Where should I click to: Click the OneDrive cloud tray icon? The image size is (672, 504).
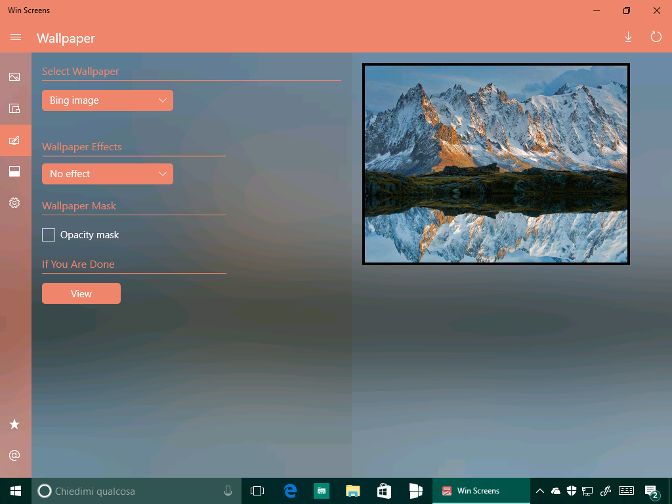556,491
